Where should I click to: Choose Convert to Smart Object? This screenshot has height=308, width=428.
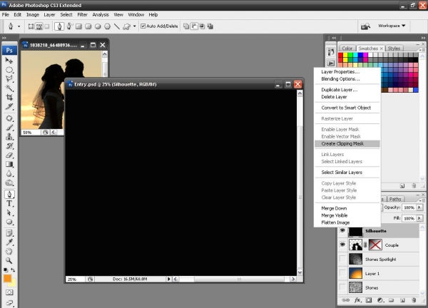(x=347, y=108)
